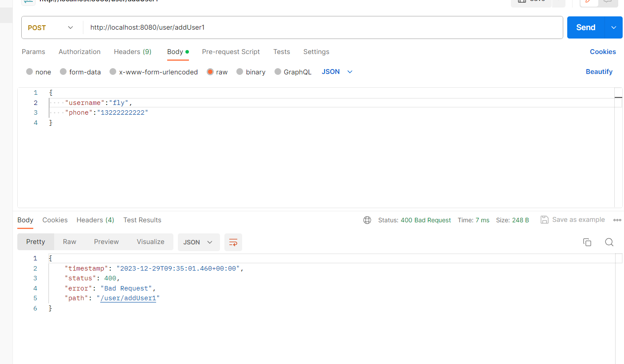Click the globe network information icon
This screenshot has width=624, height=364.
[x=367, y=220]
